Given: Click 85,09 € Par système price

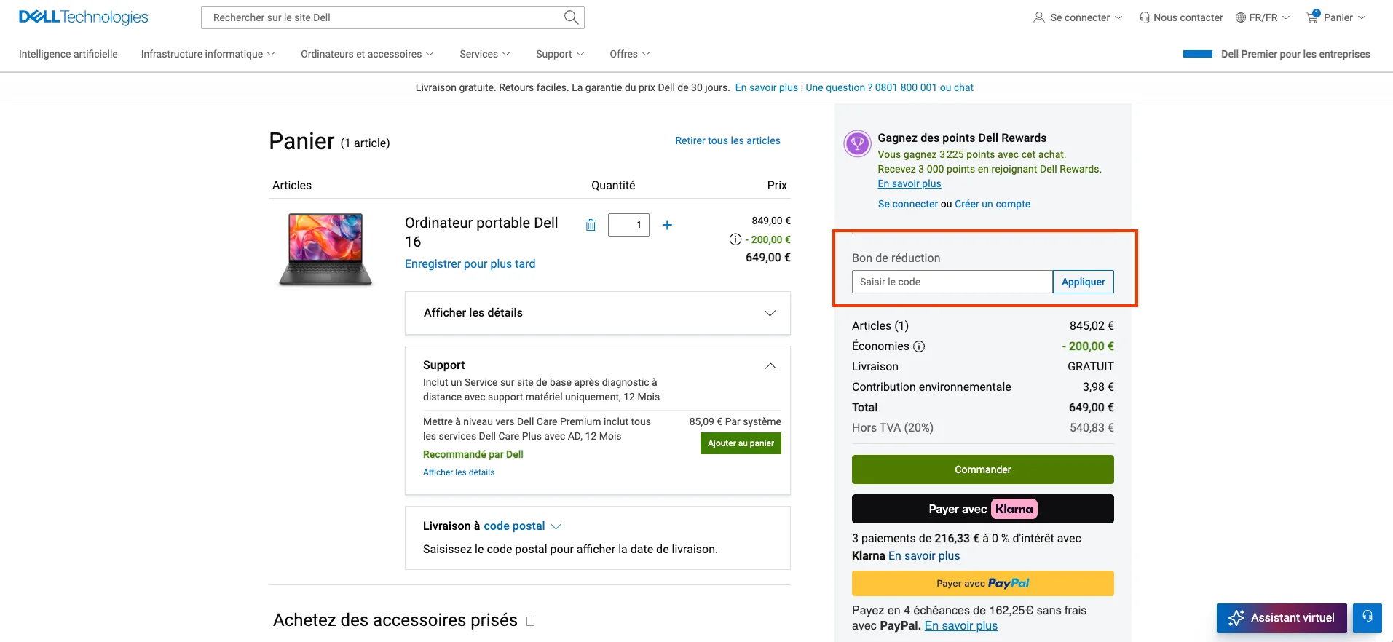Looking at the screenshot, I should 735,421.
